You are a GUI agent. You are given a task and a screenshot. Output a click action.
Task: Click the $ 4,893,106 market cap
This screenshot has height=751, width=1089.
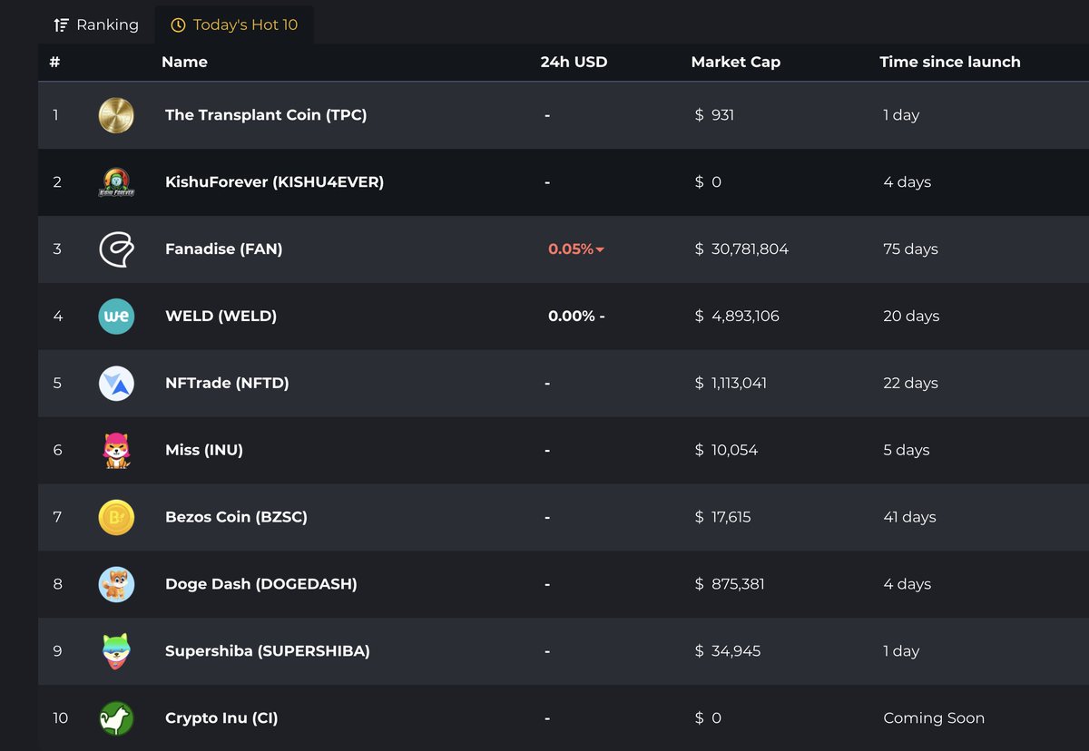(x=737, y=317)
